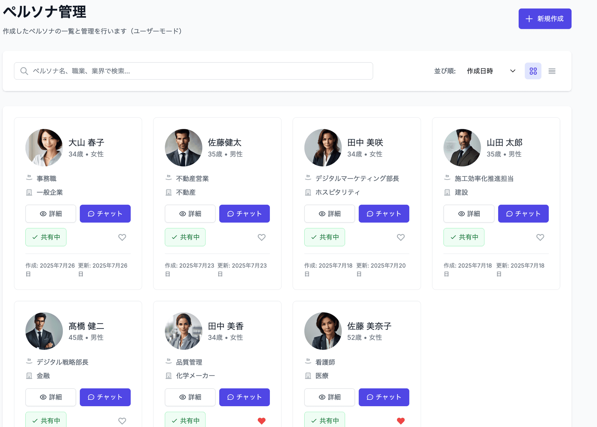This screenshot has height=427, width=597.
Task: Open details for 大山 春子
Action: (x=51, y=214)
